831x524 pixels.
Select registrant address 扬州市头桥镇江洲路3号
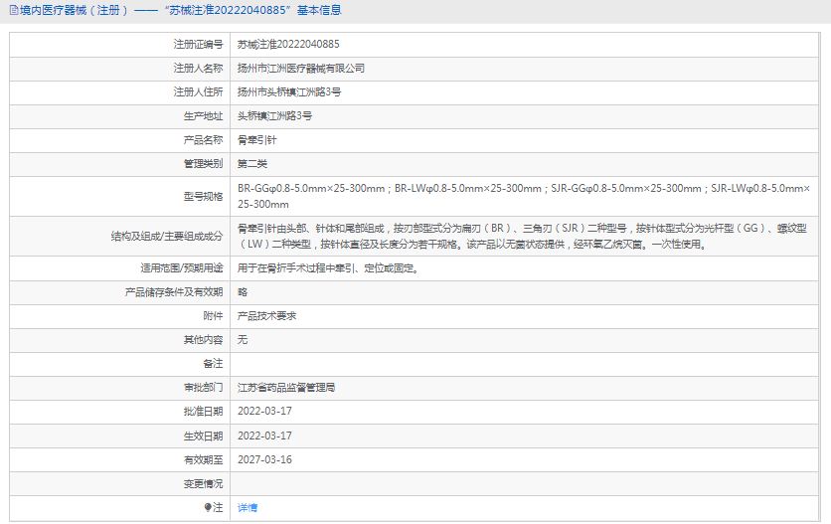point(289,92)
